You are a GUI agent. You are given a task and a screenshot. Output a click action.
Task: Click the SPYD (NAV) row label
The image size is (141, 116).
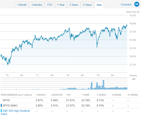[x=10, y=106]
